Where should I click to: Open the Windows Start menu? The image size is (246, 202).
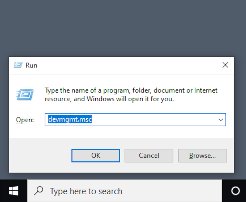click(x=13, y=191)
